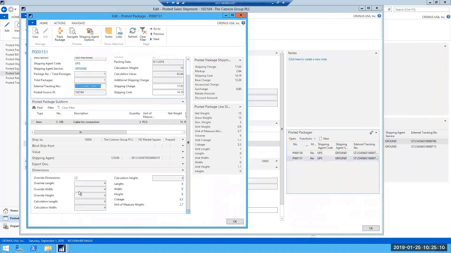Click the View icon in ribbon
This screenshot has width=451, height=253.
[x=35, y=33]
